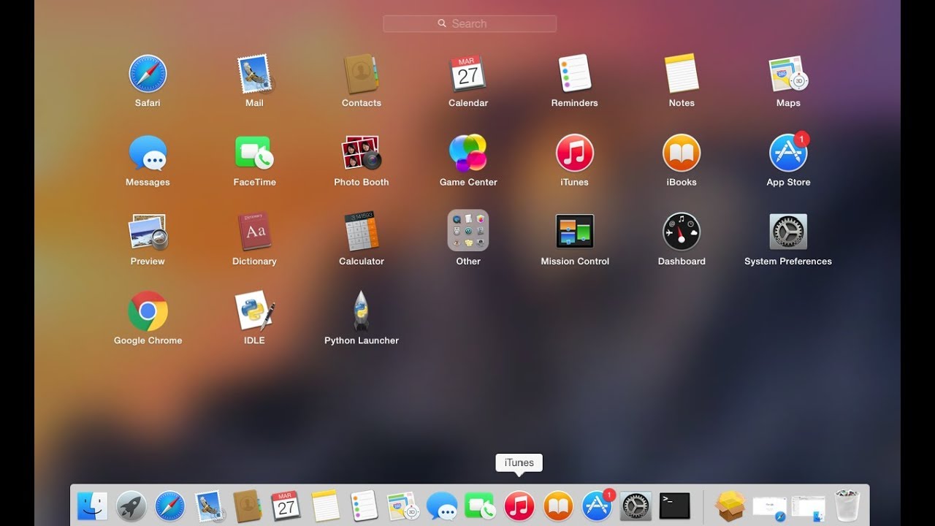Open iTunes from the Dock
Viewport: 935px width, 526px height.
pyautogui.click(x=519, y=506)
